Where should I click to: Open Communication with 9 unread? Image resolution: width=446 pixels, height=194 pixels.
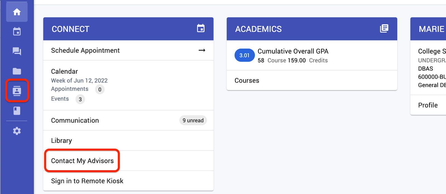pyautogui.click(x=128, y=120)
